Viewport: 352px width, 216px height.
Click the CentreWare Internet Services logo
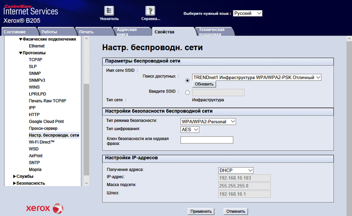pos(31,10)
